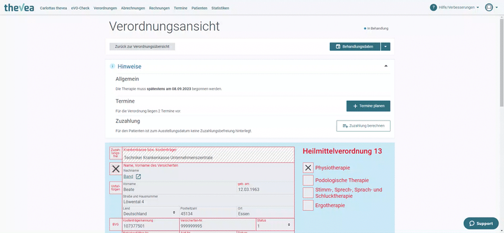Click the text spätestens am 08.09.2023
This screenshot has height=233, width=504.
click(169, 89)
